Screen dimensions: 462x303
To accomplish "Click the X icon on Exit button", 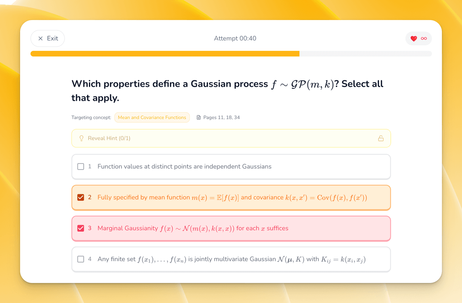I will tap(40, 38).
